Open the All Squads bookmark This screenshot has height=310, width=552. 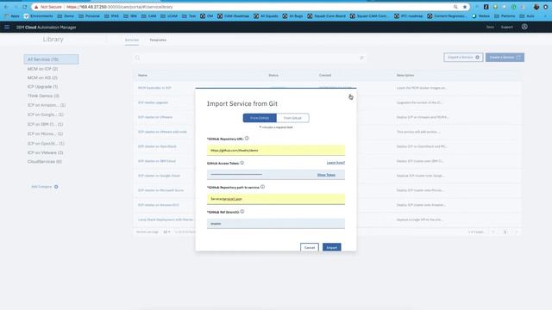pos(266,15)
